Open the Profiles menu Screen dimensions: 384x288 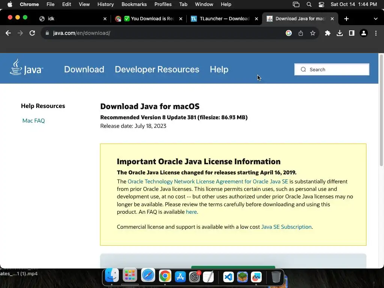point(163,4)
